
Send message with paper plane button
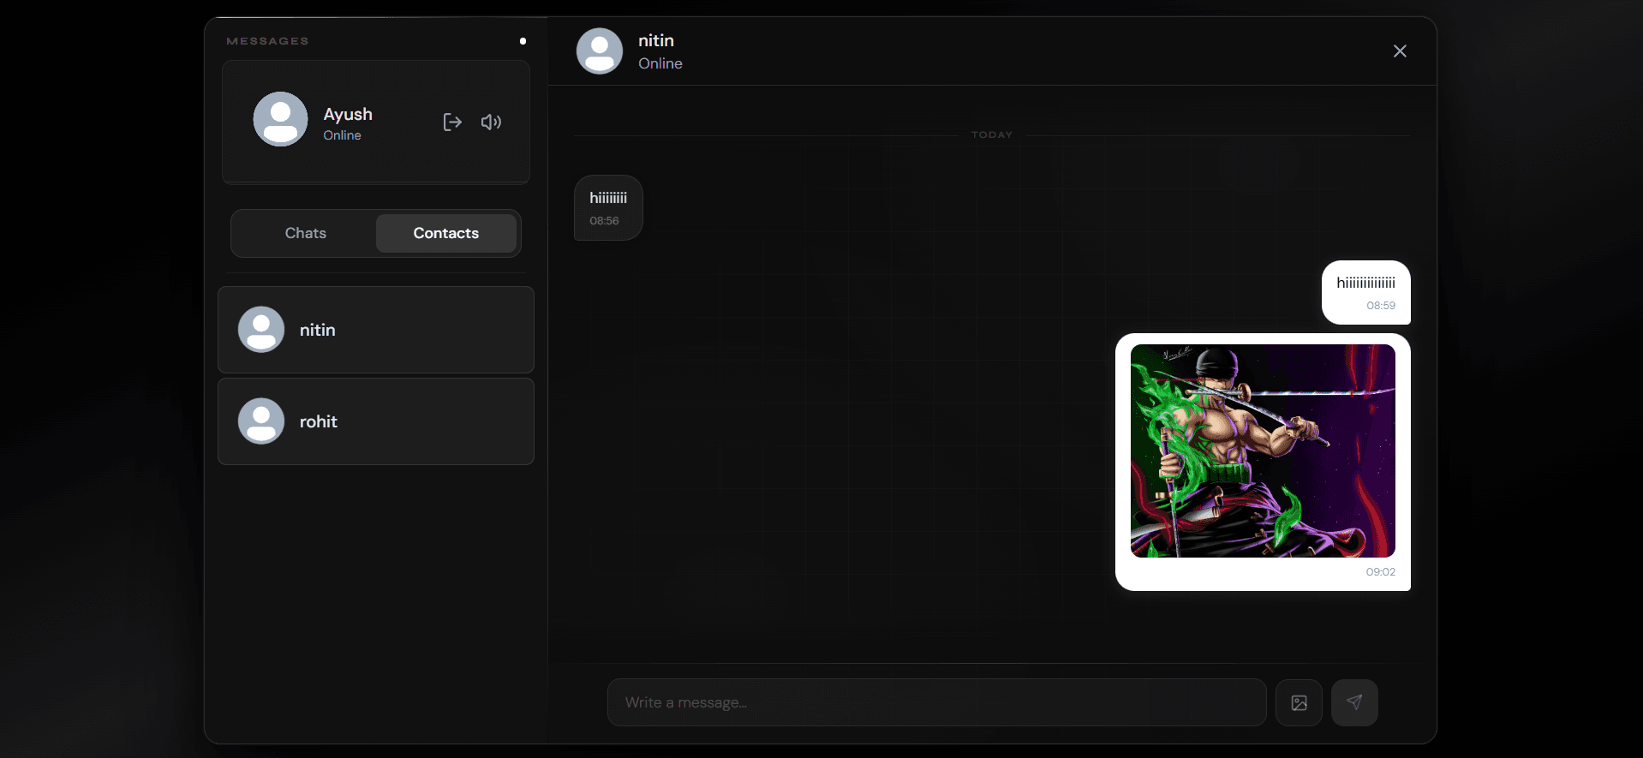coord(1354,702)
